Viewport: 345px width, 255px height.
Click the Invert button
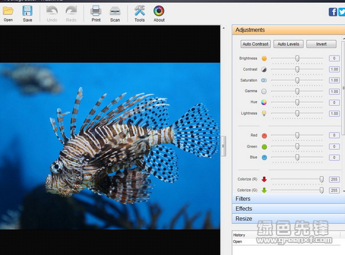tap(321, 44)
